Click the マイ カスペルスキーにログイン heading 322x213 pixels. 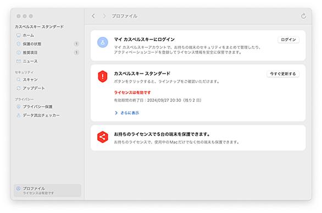point(145,40)
